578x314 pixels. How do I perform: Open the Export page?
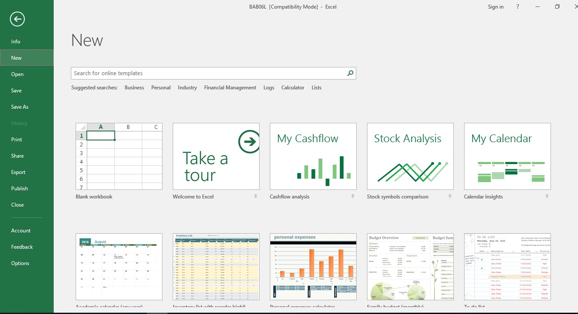coord(27,172)
